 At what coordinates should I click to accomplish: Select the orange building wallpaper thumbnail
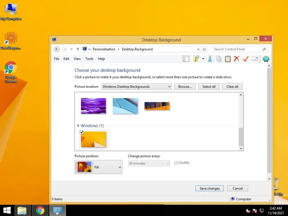point(157,106)
